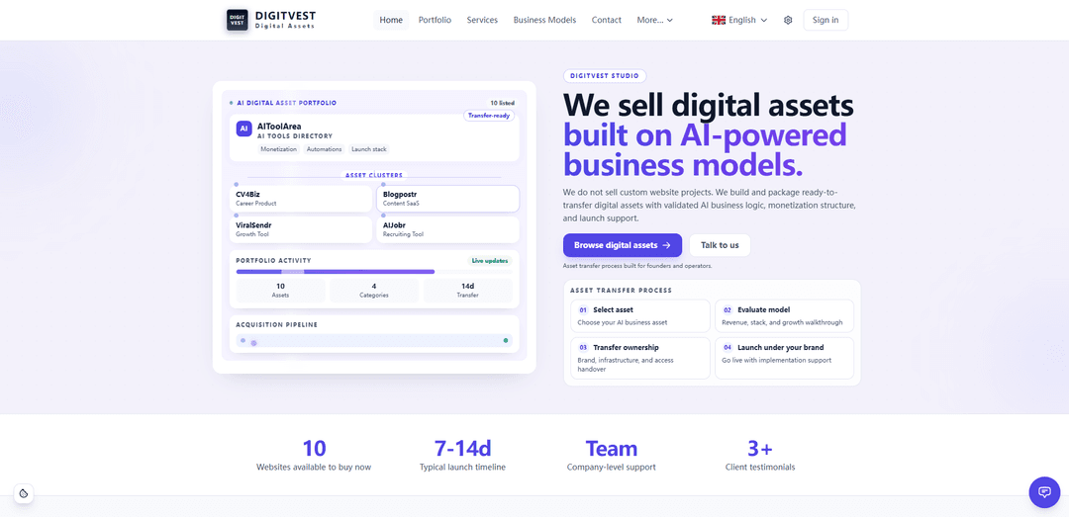The width and height of the screenshot is (1069, 517).
Task: Click the '10 Websites available to buy now' stat
Action: 314,456
